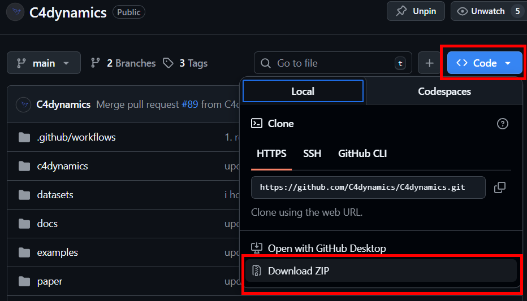Click the C4dynamics repository title

point(68,12)
